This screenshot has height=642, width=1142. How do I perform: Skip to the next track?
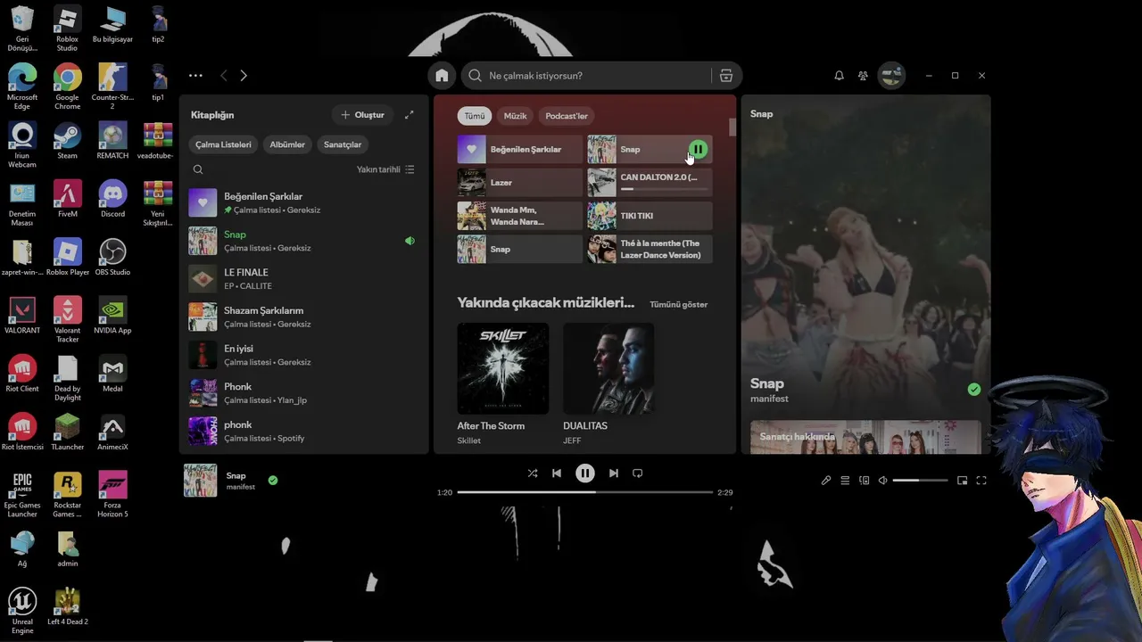pyautogui.click(x=614, y=473)
